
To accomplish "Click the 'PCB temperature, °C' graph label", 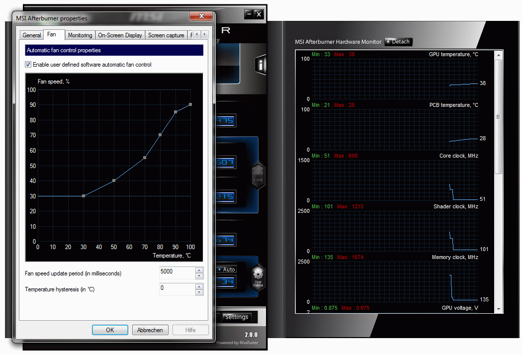I will (x=454, y=105).
